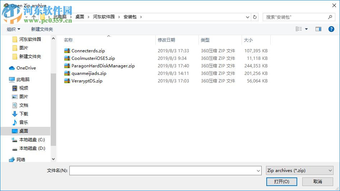340x191 pixels.
Task: Click the 244,353 KB size cell
Action: pyautogui.click(x=256, y=66)
